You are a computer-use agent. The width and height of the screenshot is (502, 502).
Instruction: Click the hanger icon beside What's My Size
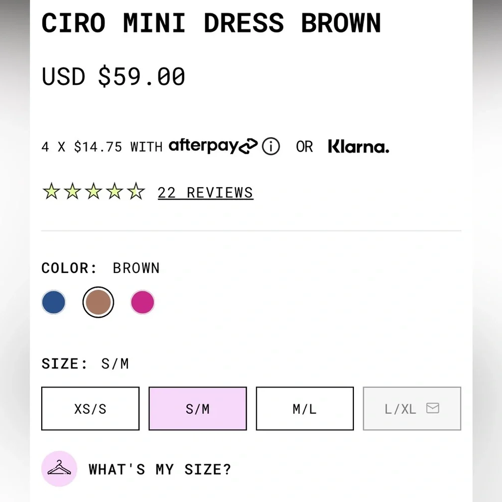pyautogui.click(x=59, y=468)
